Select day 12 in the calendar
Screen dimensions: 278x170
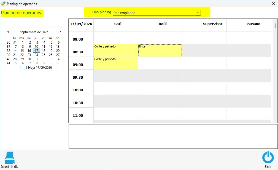(x=51, y=47)
